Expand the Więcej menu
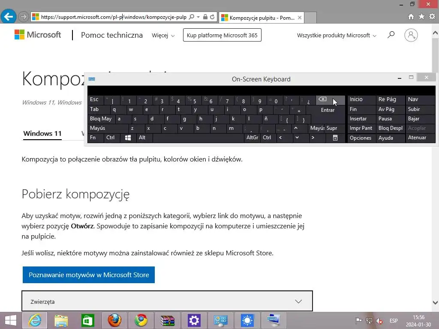This screenshot has height=329, width=439. pyautogui.click(x=163, y=35)
